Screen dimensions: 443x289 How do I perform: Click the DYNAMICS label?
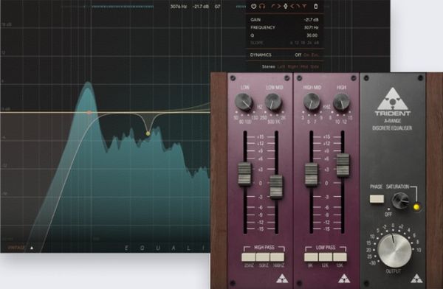[x=261, y=55]
